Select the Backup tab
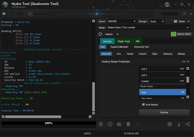This screenshot has width=194, height=137. (x=181, y=54)
